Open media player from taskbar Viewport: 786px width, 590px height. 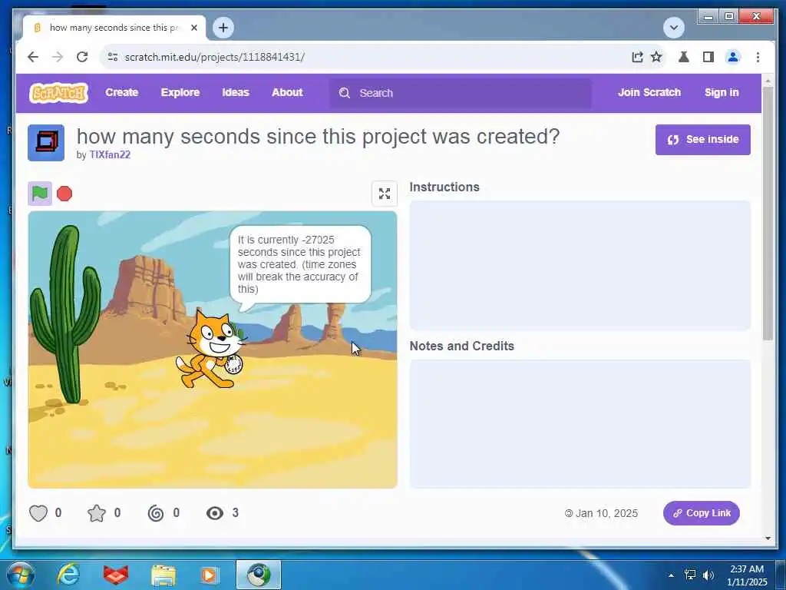point(210,575)
